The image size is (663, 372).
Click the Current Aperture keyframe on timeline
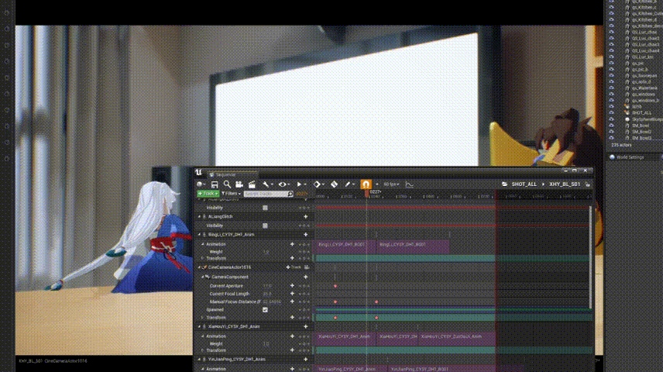click(x=335, y=286)
